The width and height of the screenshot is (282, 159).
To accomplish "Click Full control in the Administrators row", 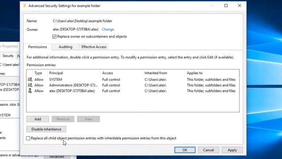I will [111, 85].
